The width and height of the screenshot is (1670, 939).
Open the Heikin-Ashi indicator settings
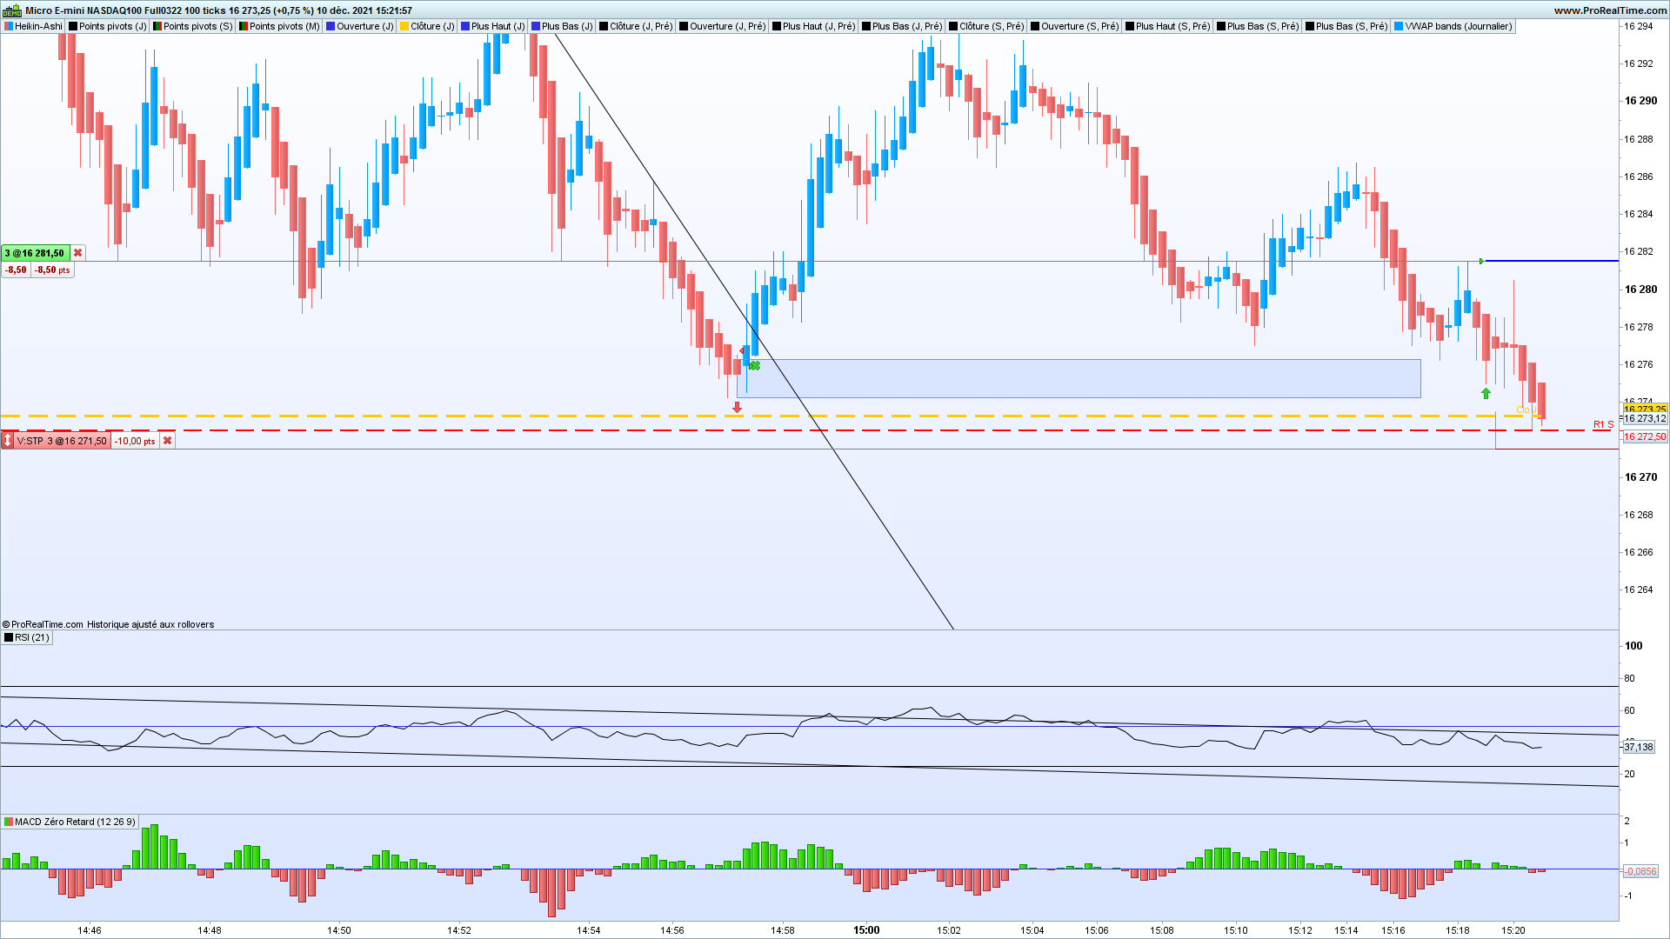(33, 26)
